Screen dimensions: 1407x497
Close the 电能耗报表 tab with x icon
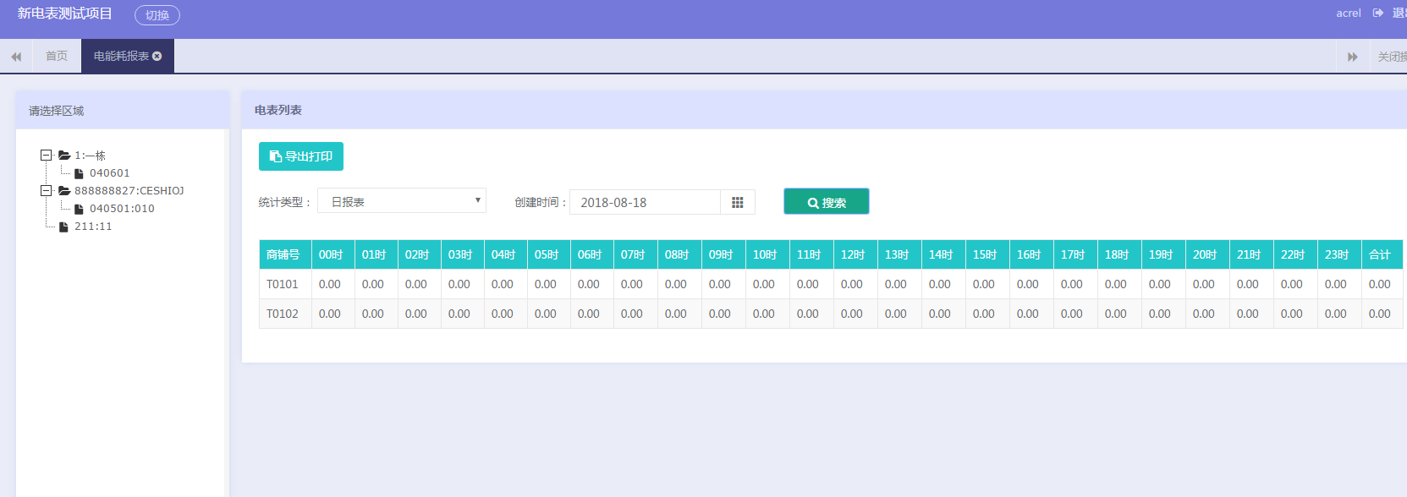[x=157, y=56]
